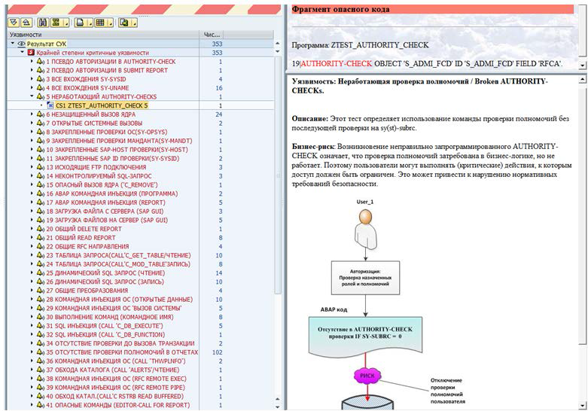This screenshot has height=411, width=588.
Task: Collapse the Крайней степени критичные уязвимости node
Action: tap(23, 52)
